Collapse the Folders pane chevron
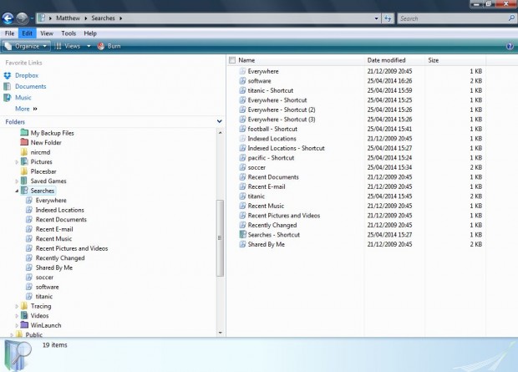This screenshot has height=372, width=518. click(220, 122)
